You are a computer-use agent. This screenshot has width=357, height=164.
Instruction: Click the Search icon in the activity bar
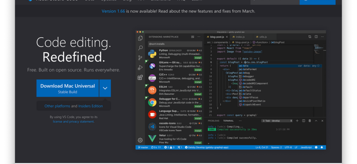point(140,48)
